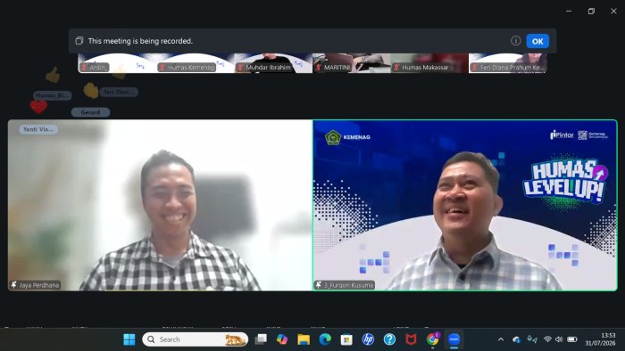Image resolution: width=625 pixels, height=351 pixels.
Task: Open the blue question mark help app
Action: (389, 339)
